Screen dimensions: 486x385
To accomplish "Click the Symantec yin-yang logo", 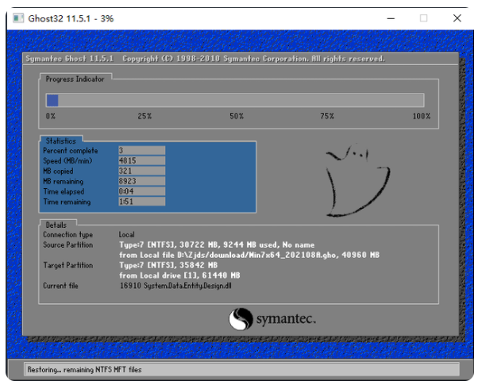I will [x=241, y=319].
